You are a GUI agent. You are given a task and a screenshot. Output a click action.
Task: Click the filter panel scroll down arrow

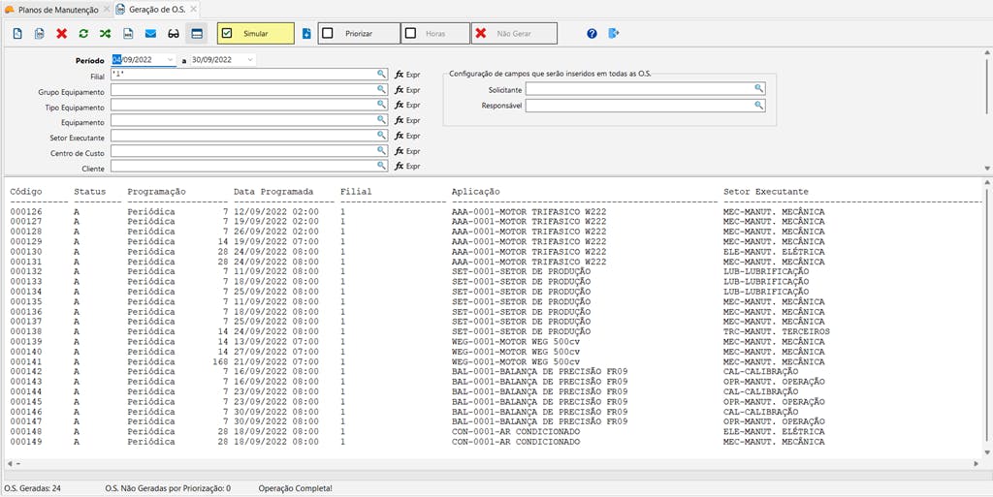(x=986, y=169)
